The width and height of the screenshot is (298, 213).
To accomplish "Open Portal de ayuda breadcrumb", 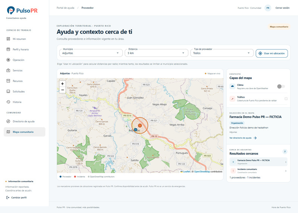I will [65, 8].
